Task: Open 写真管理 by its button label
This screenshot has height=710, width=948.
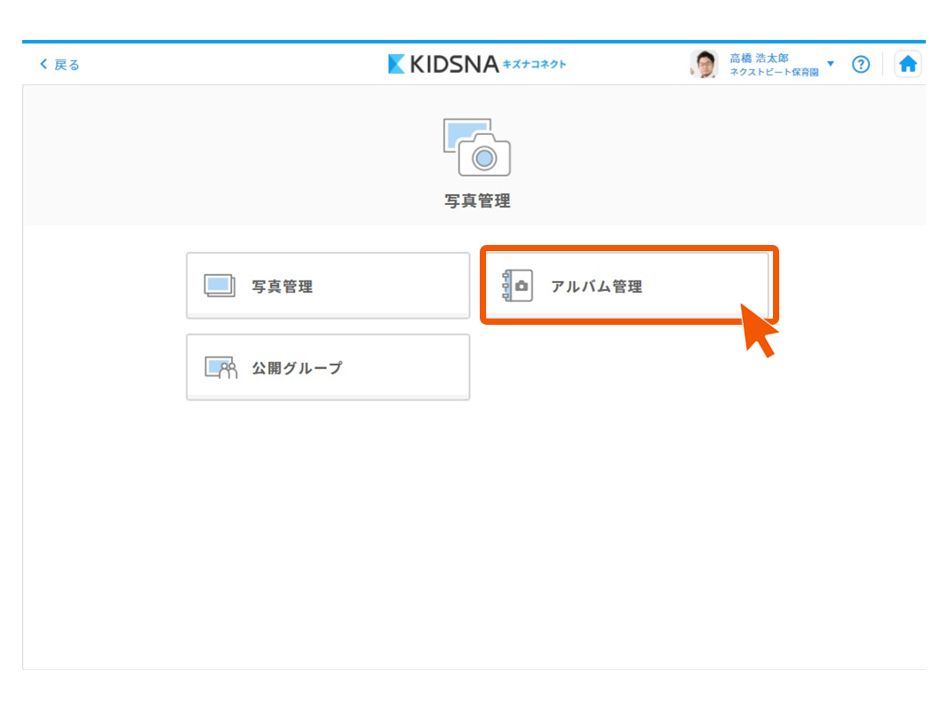Action: [x=282, y=287]
